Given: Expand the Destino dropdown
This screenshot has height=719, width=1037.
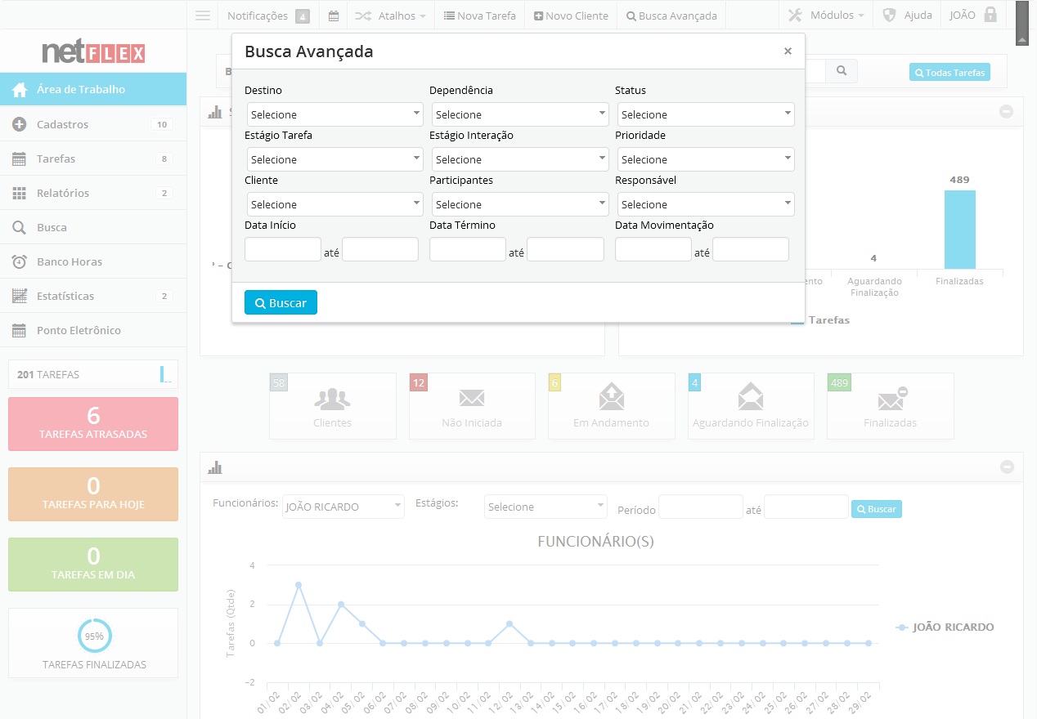Looking at the screenshot, I should [334, 114].
